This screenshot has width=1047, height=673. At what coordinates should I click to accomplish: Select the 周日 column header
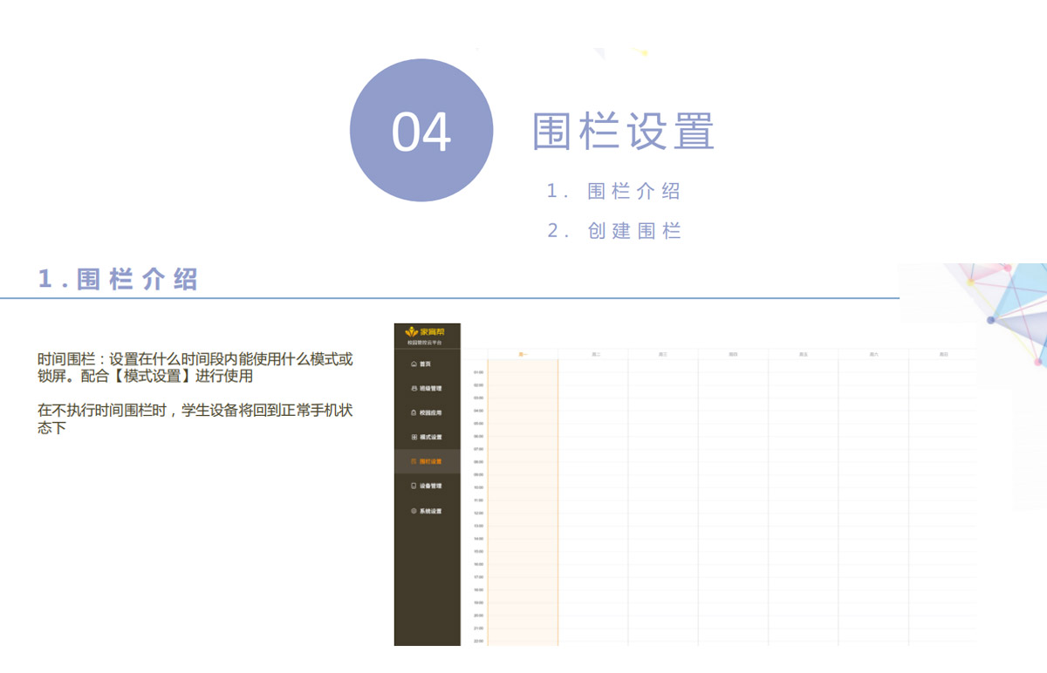pos(943,355)
